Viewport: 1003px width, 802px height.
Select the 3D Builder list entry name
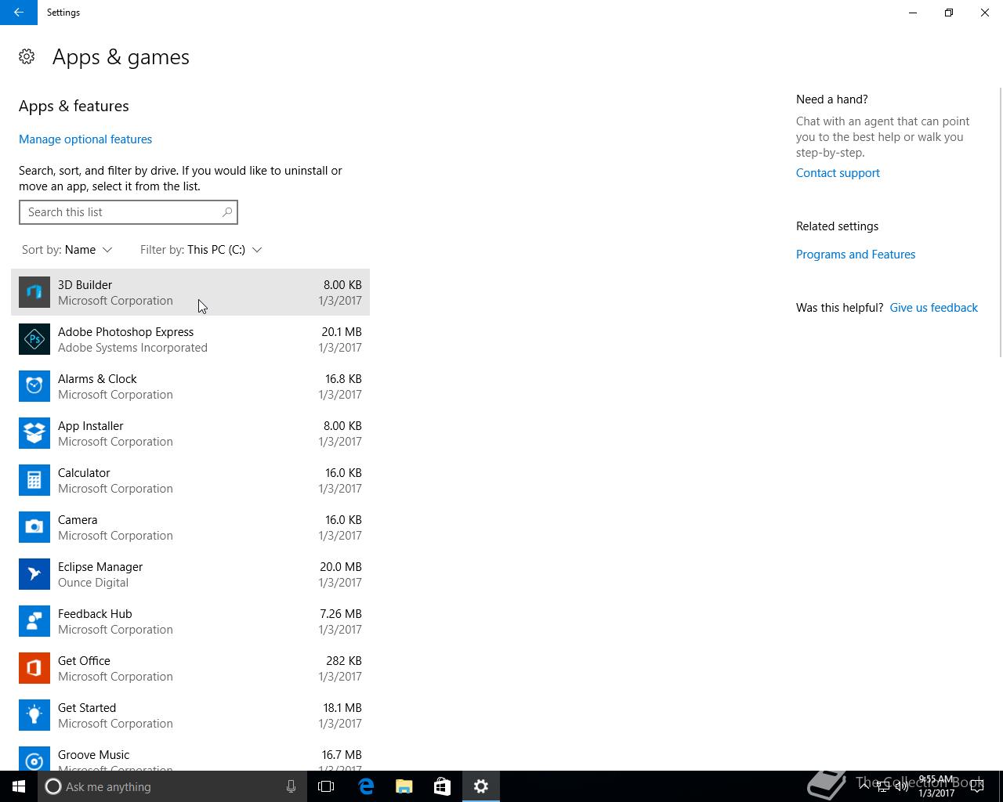[85, 285]
